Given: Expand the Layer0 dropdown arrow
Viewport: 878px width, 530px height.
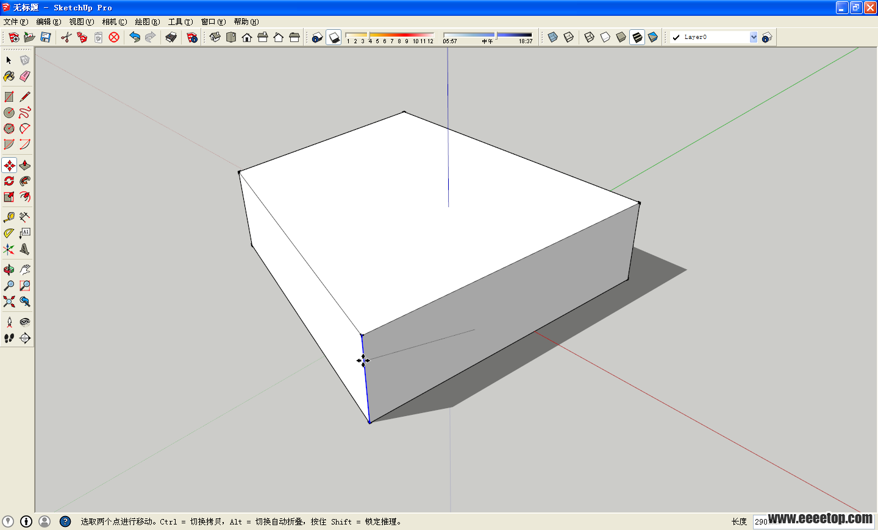Looking at the screenshot, I should 754,37.
